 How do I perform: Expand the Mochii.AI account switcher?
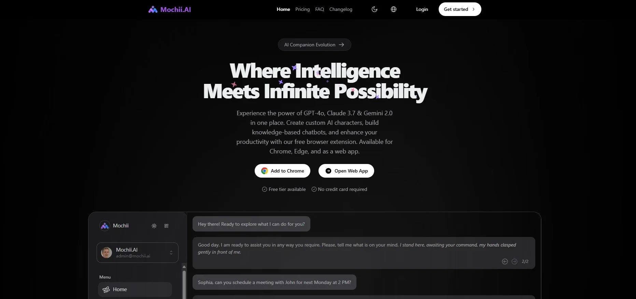coord(171,253)
